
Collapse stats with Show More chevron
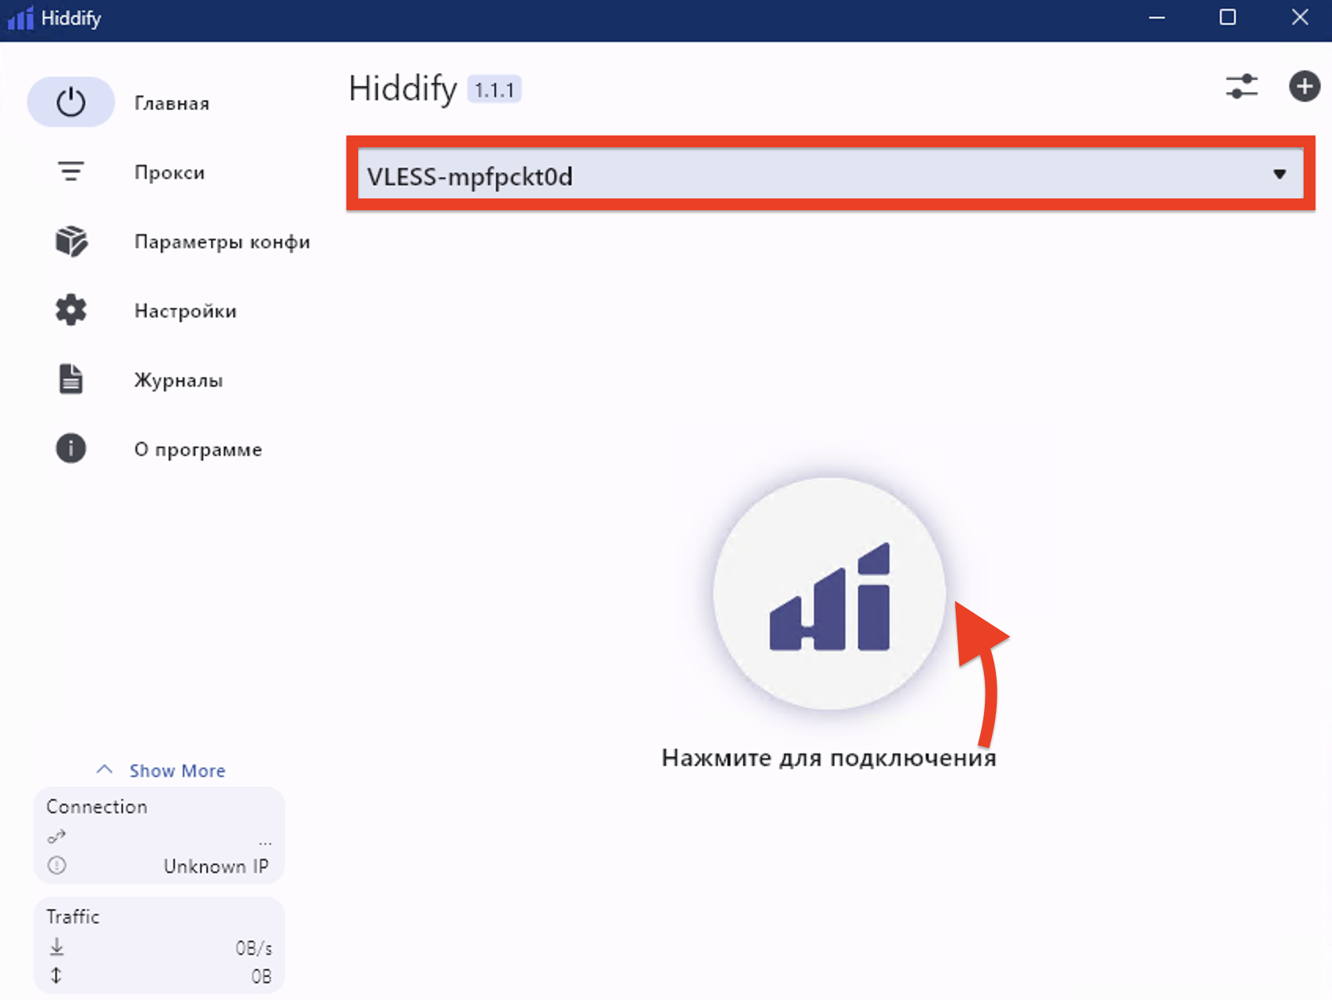(104, 769)
